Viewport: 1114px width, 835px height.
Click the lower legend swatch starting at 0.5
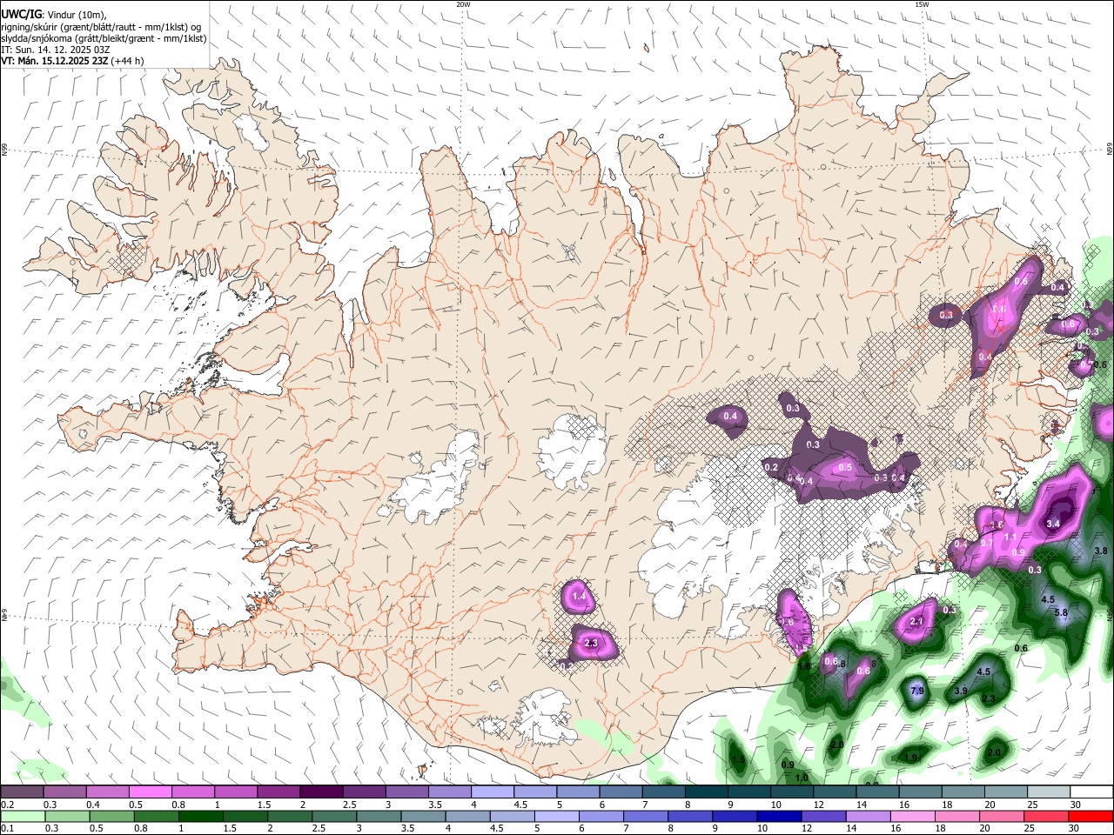point(112,817)
